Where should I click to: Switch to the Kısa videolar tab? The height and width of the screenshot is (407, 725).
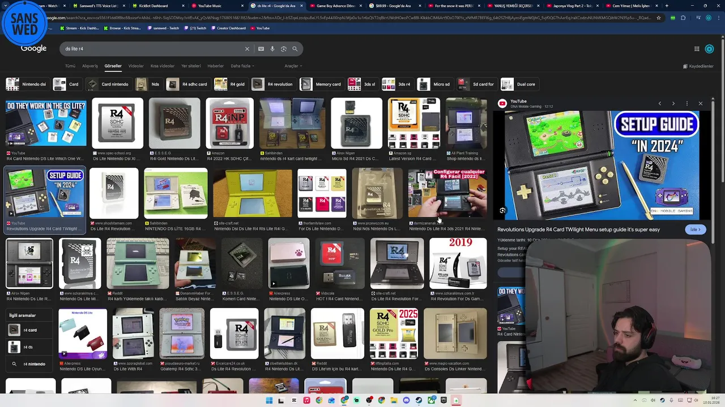pyautogui.click(x=163, y=66)
